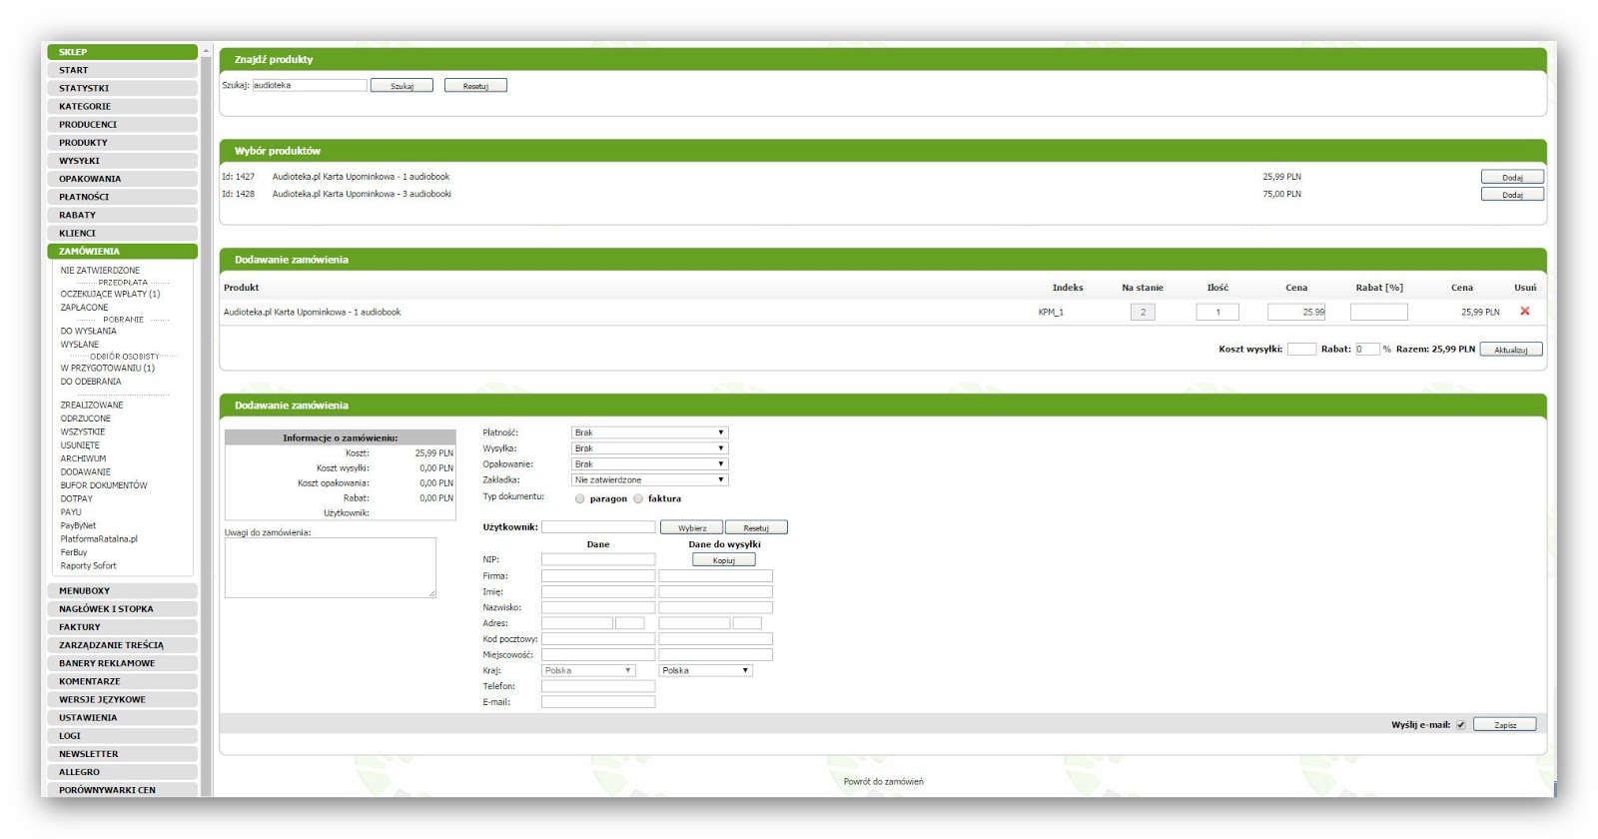Remove product with the red X icon
This screenshot has width=1598, height=839.
(x=1524, y=312)
